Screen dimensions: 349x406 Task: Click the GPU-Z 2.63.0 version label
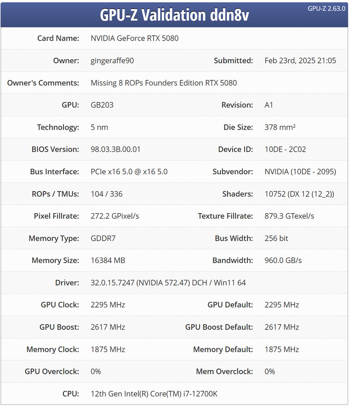click(326, 8)
